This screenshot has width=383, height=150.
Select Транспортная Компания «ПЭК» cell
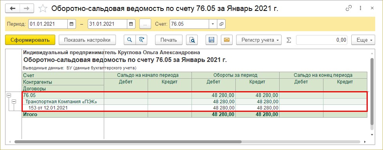pos(63,102)
